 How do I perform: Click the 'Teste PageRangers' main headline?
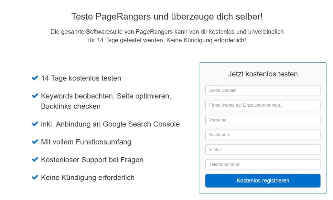167,17
